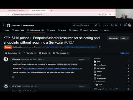
Task: Switch to the Actions tab
Action: (62, 30)
